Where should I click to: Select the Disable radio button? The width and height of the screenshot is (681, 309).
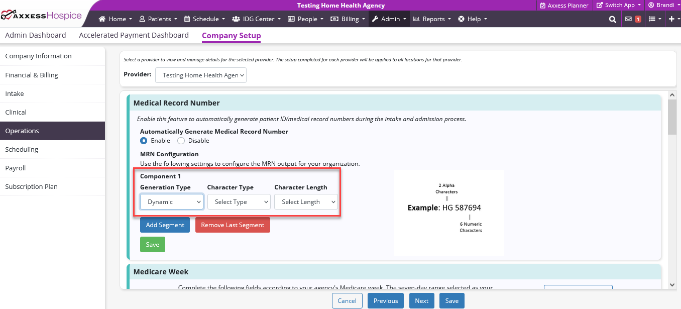click(181, 141)
